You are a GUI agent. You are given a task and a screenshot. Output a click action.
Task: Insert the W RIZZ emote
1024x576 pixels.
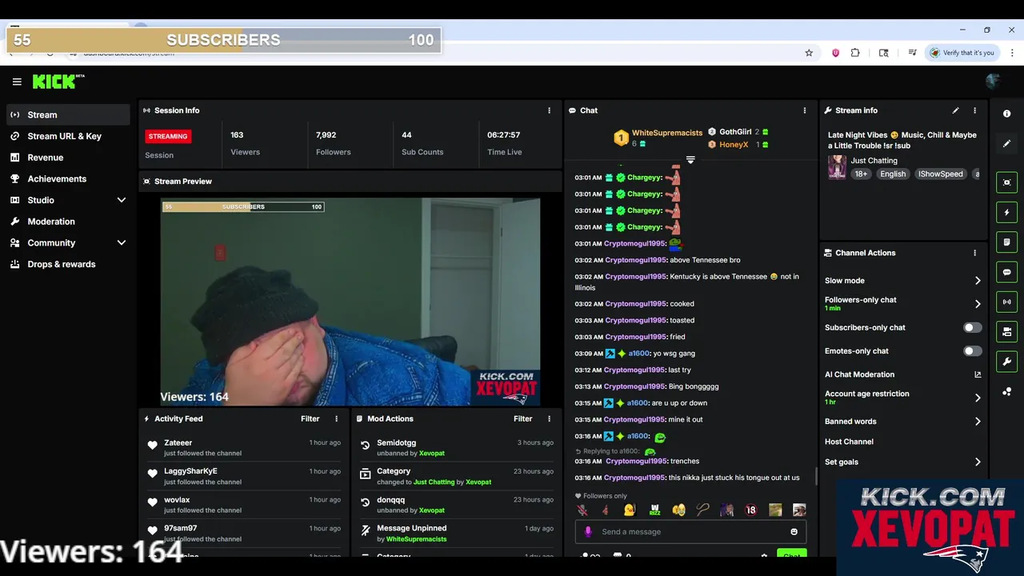point(654,510)
